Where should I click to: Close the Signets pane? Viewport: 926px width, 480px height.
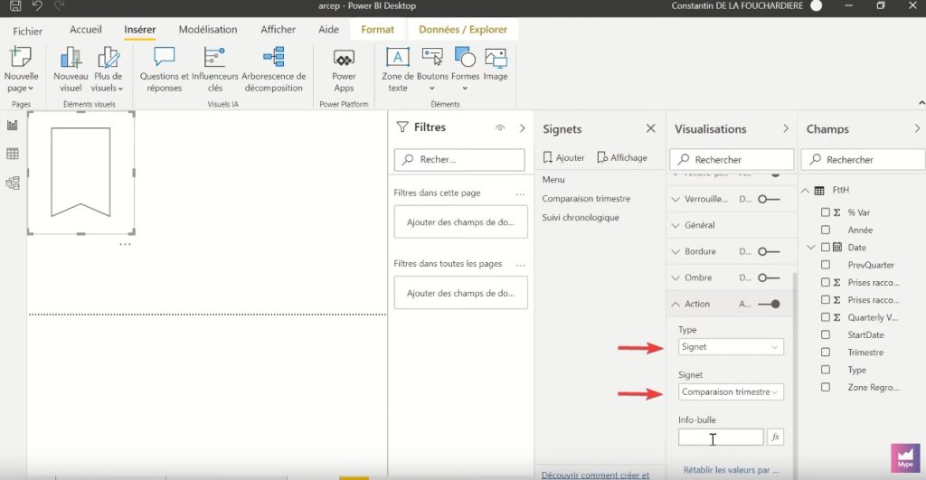point(651,128)
